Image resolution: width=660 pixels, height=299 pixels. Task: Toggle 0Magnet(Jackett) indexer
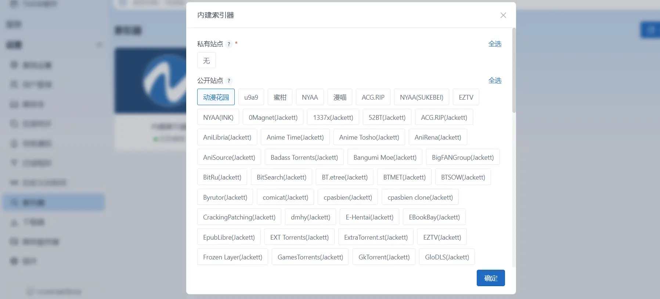click(x=273, y=117)
